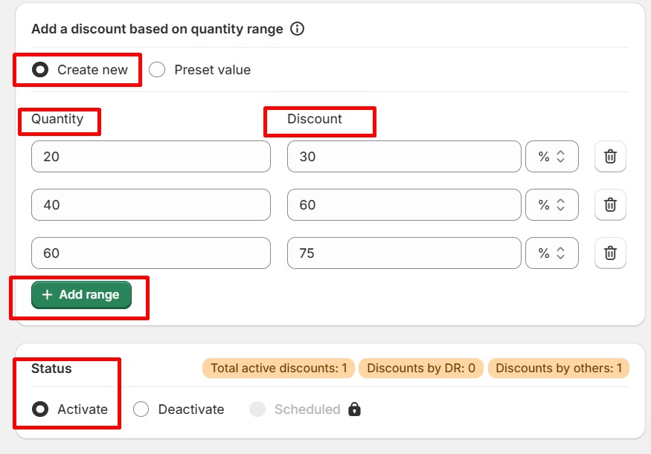Select the Activate status option
Viewport: 651px width, 454px height.
point(39,409)
